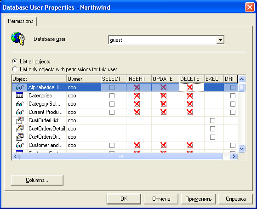Toggle DELETE permission for Customer and...
This screenshot has width=257, height=209.
pyautogui.click(x=189, y=145)
